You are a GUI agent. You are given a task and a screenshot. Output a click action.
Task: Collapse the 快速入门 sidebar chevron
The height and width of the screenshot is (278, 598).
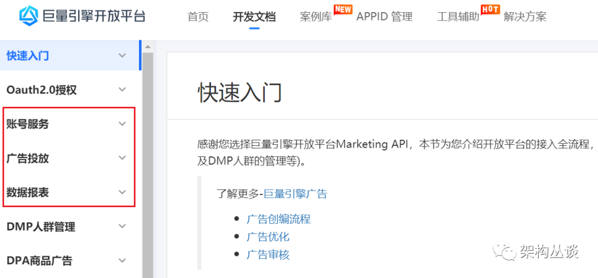pyautogui.click(x=122, y=56)
